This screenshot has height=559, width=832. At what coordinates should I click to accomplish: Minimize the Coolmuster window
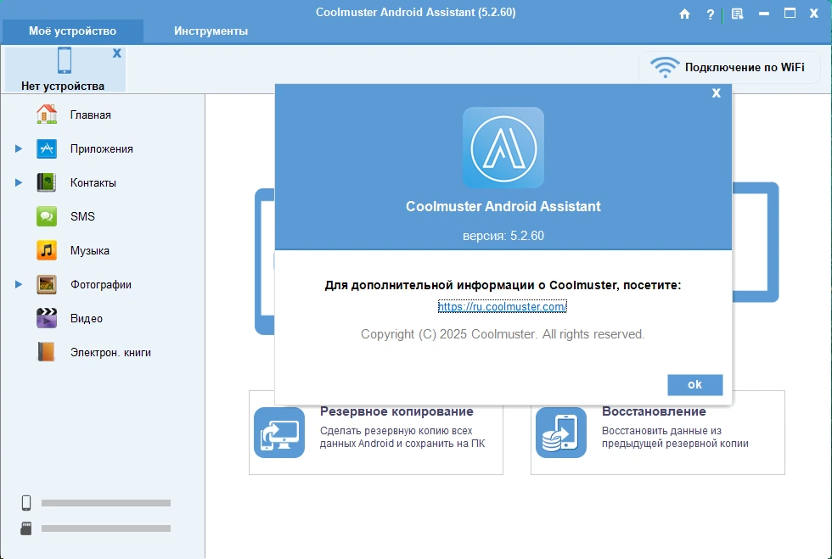click(764, 14)
